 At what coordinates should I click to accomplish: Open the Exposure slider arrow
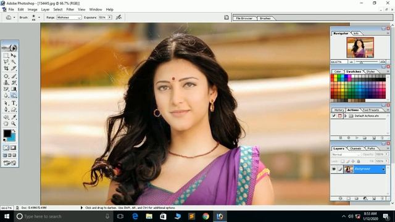(x=110, y=17)
